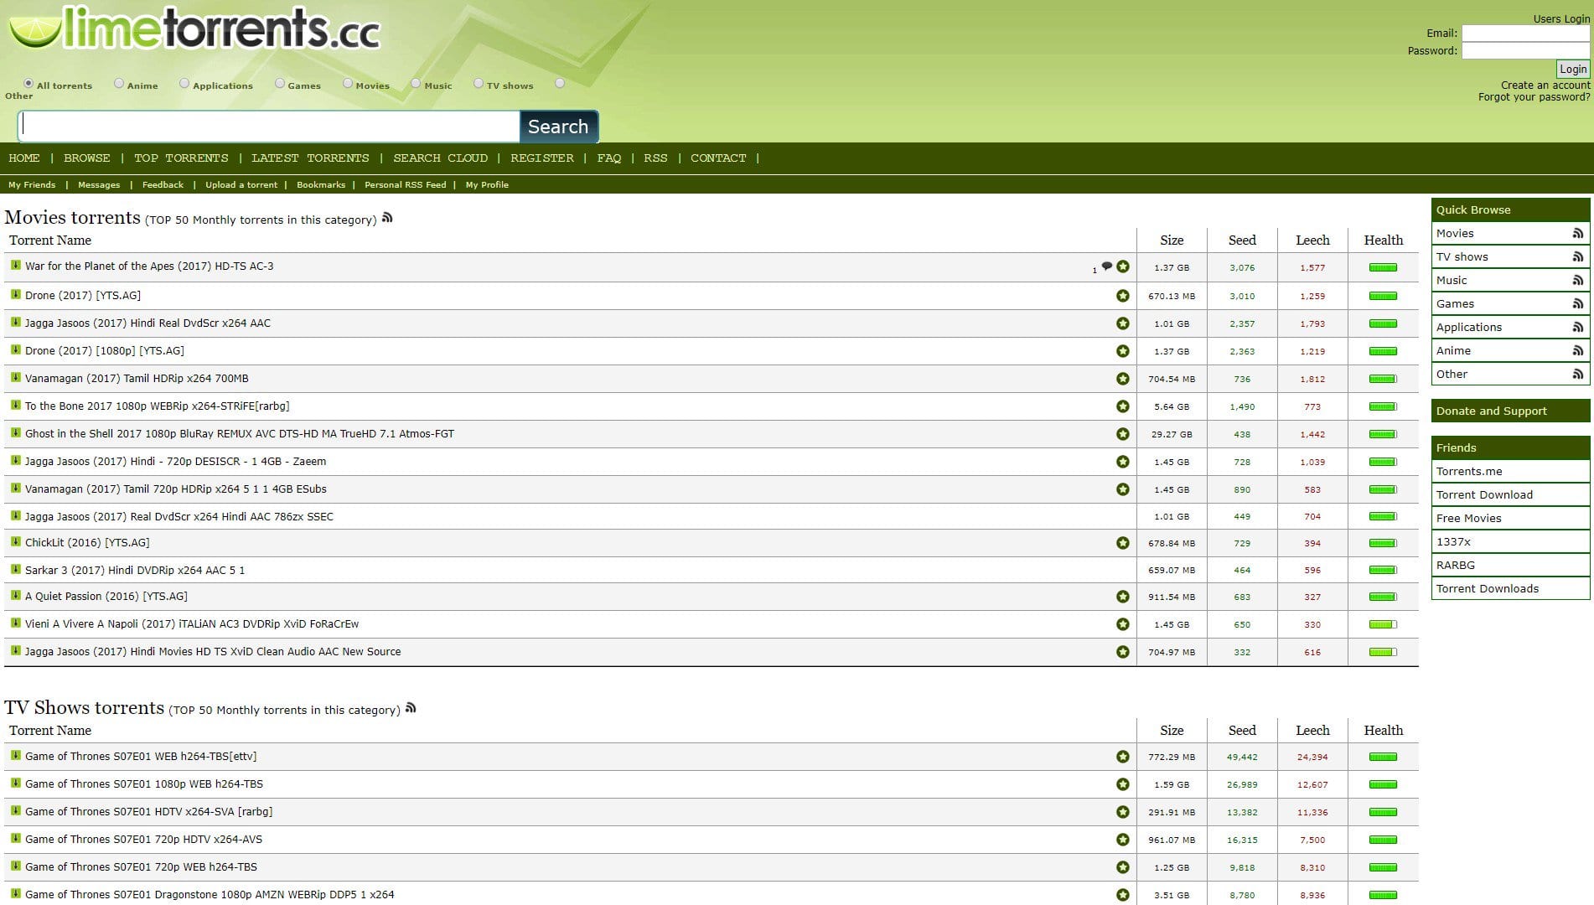1594x905 pixels.
Task: Click the star icon for Game of Thrones S07E01 HDTV x264-SVA
Action: click(1123, 812)
